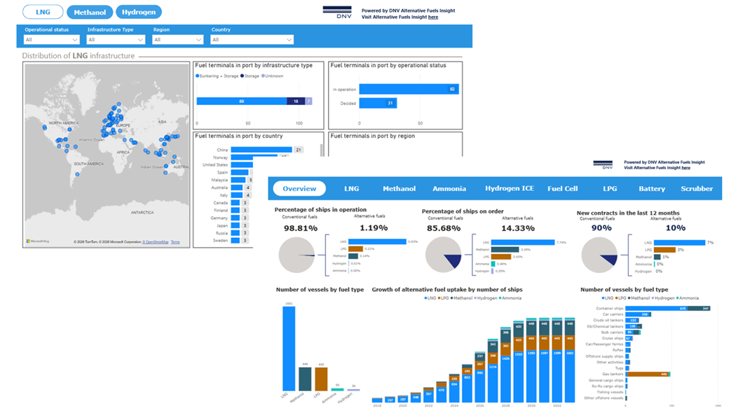Click the scrollbar in the country chart

click(x=322, y=151)
